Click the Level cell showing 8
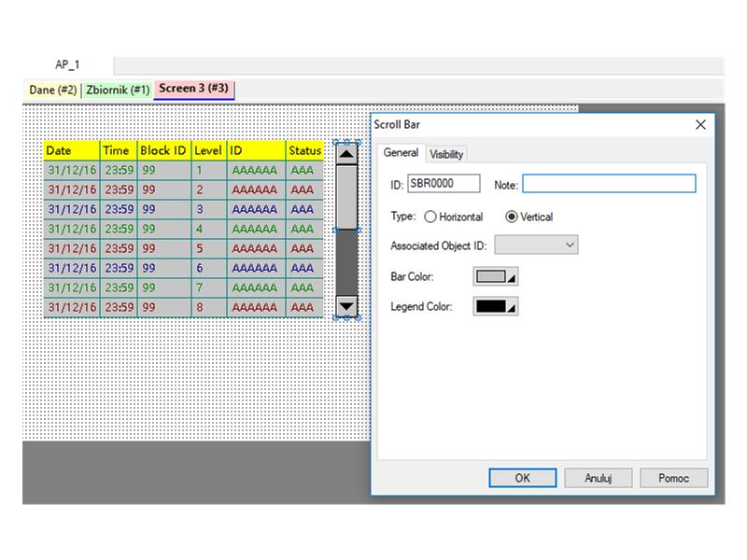The width and height of the screenshot is (747, 560). [209, 307]
